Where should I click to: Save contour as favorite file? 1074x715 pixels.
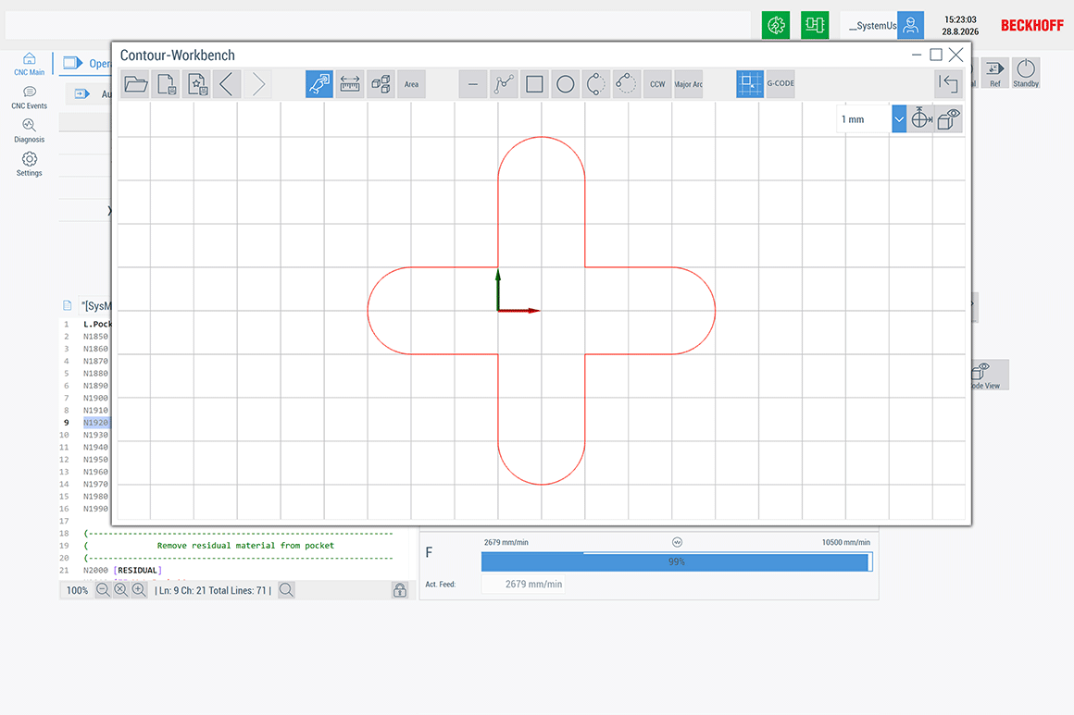(197, 84)
